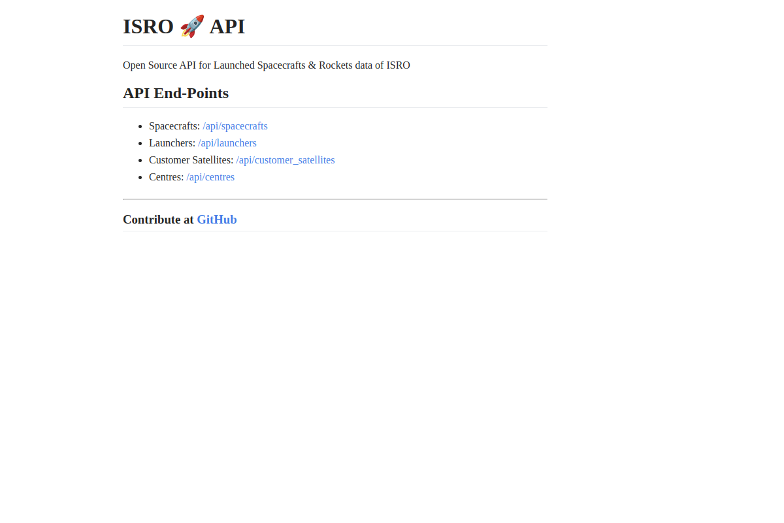This screenshot has height=523, width=784.
Task: Click the 'Contribute at' heading text
Action: pos(158,220)
